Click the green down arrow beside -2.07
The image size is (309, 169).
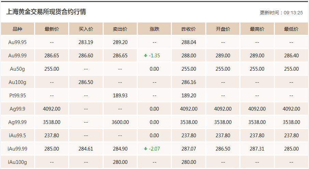point(146,149)
